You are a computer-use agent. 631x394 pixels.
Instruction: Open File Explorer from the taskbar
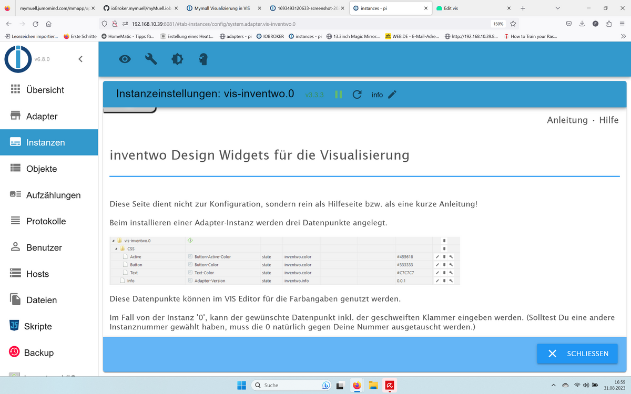click(373, 385)
